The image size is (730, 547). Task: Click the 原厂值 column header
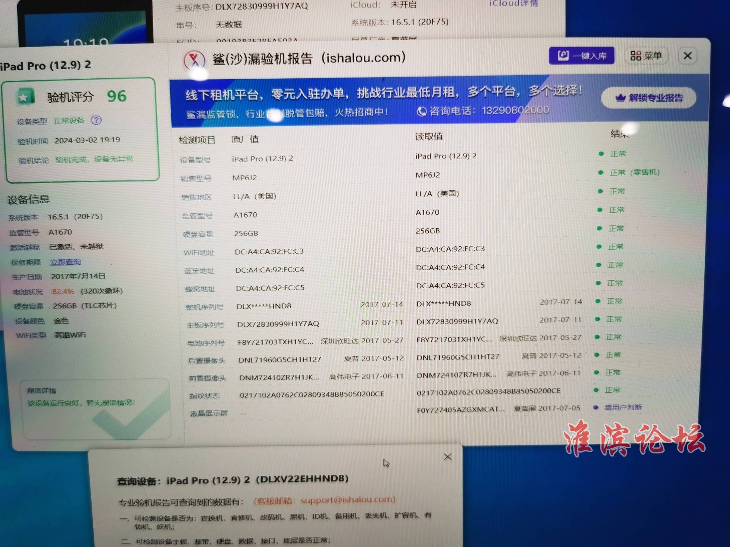[x=245, y=139]
